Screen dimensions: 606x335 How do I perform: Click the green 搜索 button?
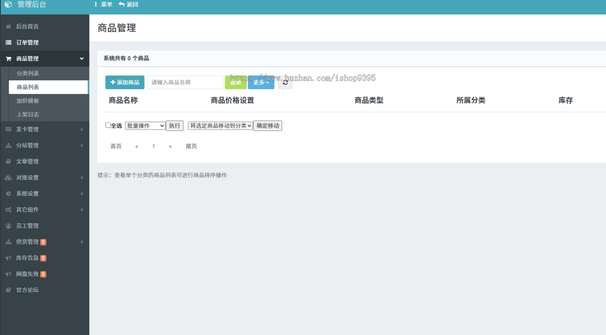(x=236, y=82)
